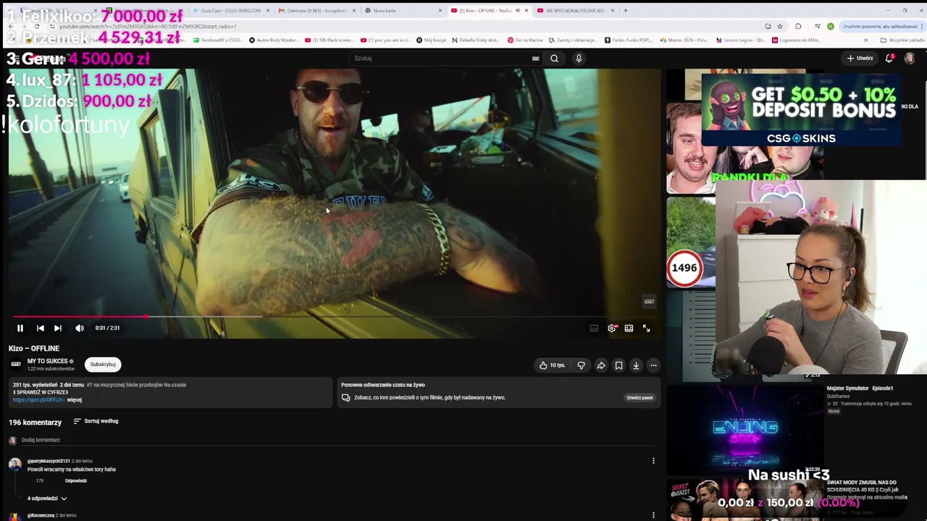This screenshot has width=927, height=521.
Task: Open the 10h Black screen bookmark
Action: click(330, 41)
